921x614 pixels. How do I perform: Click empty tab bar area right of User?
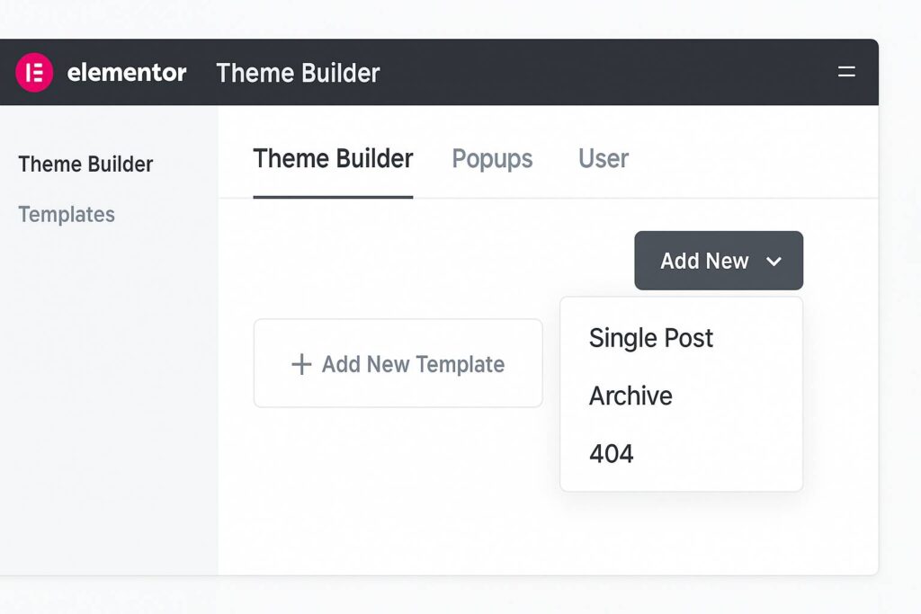(756, 159)
